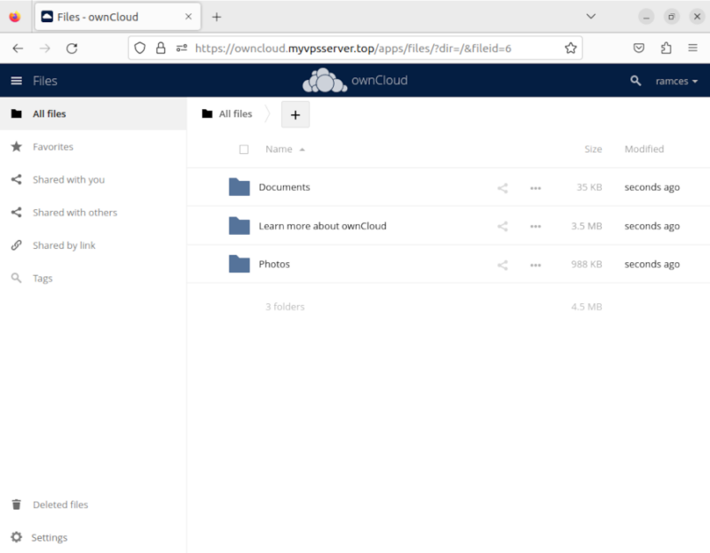
Task: Open Settings from the sidebar
Action: (50, 537)
